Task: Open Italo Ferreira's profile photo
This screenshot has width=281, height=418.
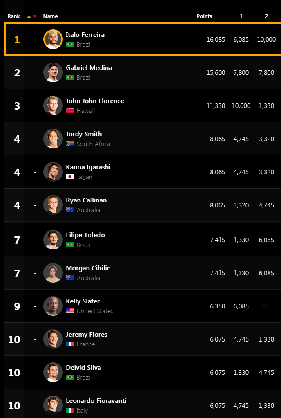Action: click(53, 39)
